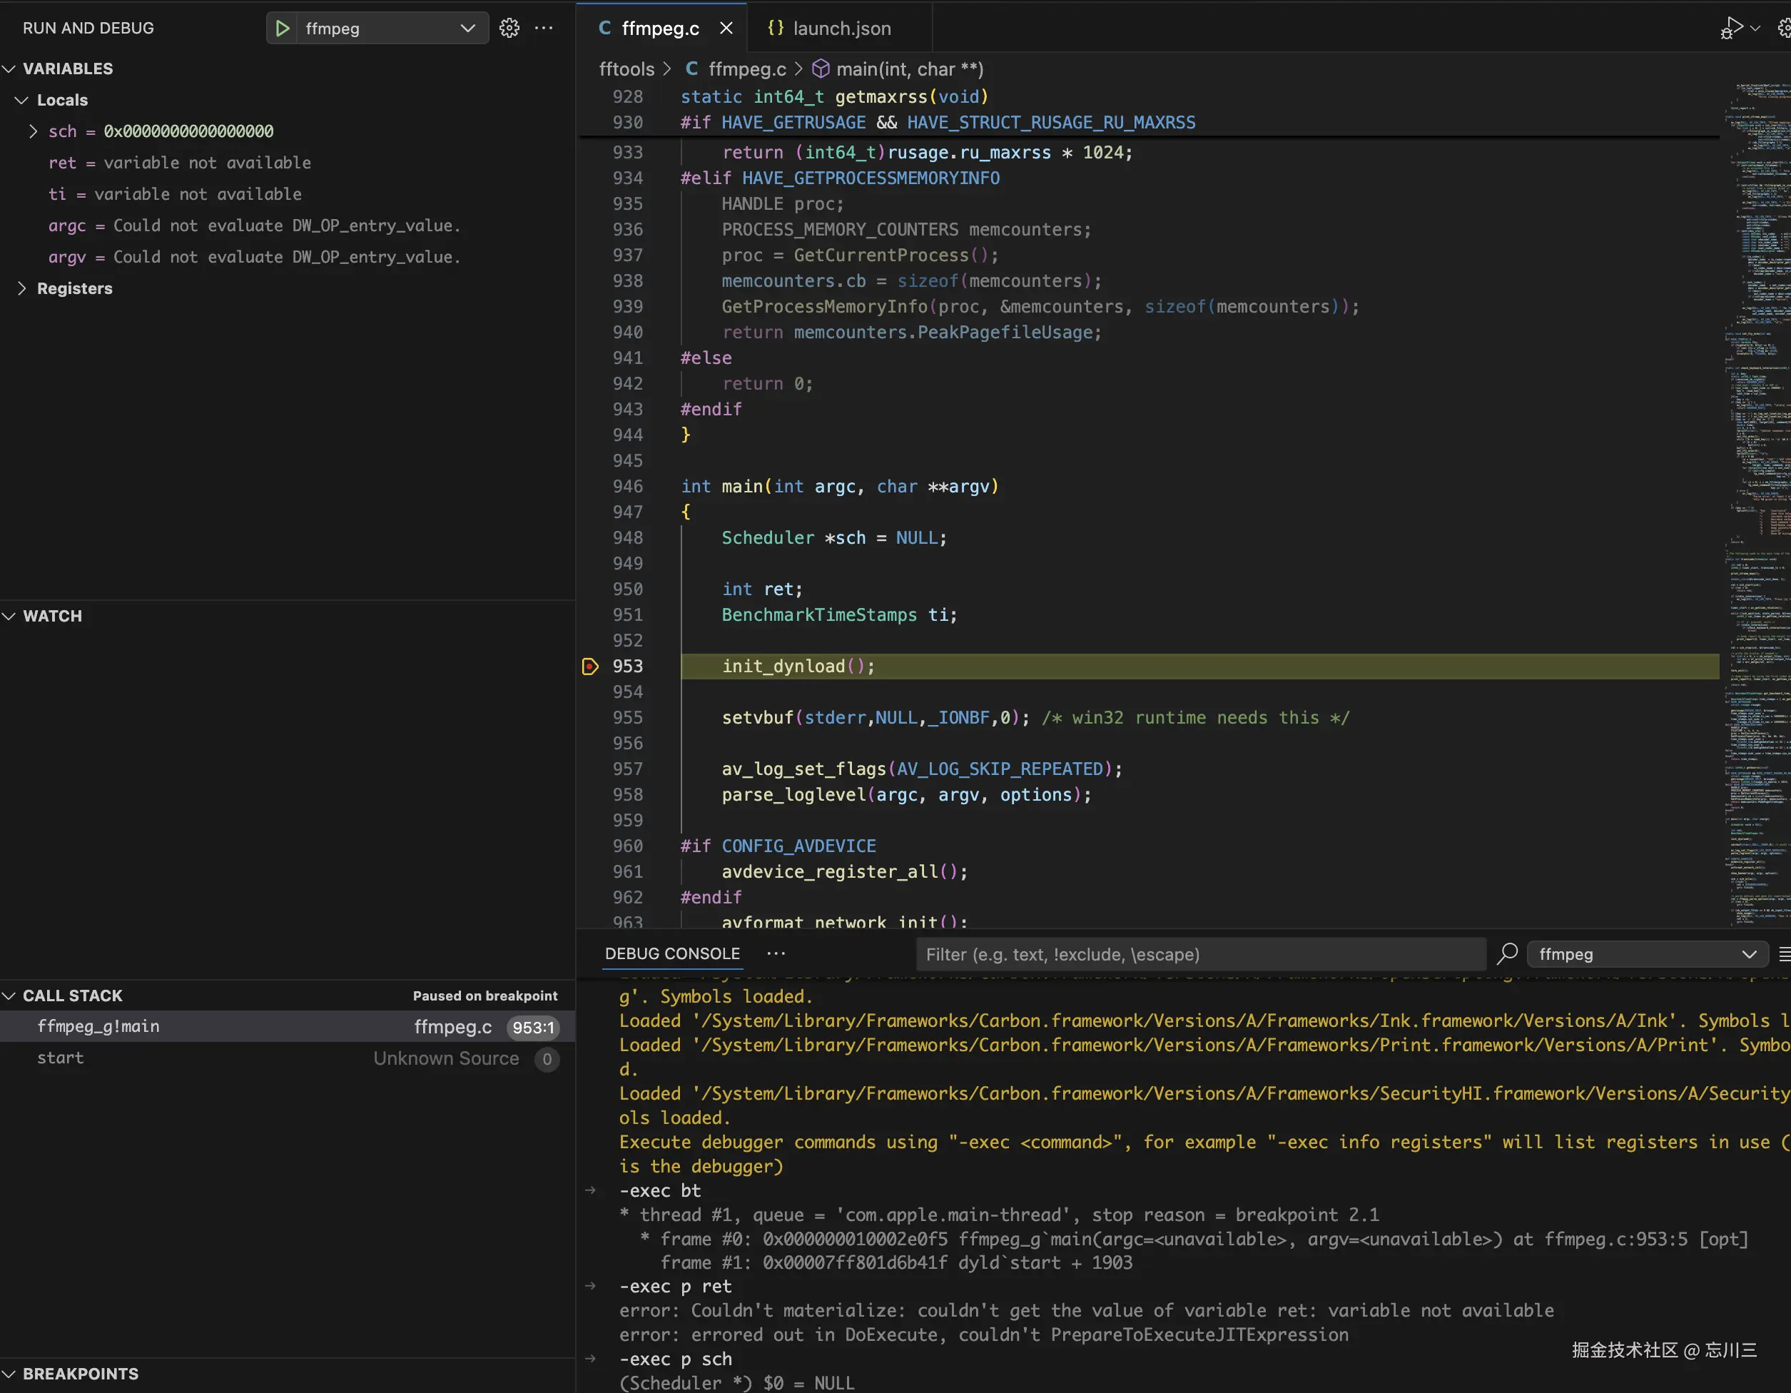Collapse the Locals scope
The width and height of the screenshot is (1791, 1393).
click(22, 100)
